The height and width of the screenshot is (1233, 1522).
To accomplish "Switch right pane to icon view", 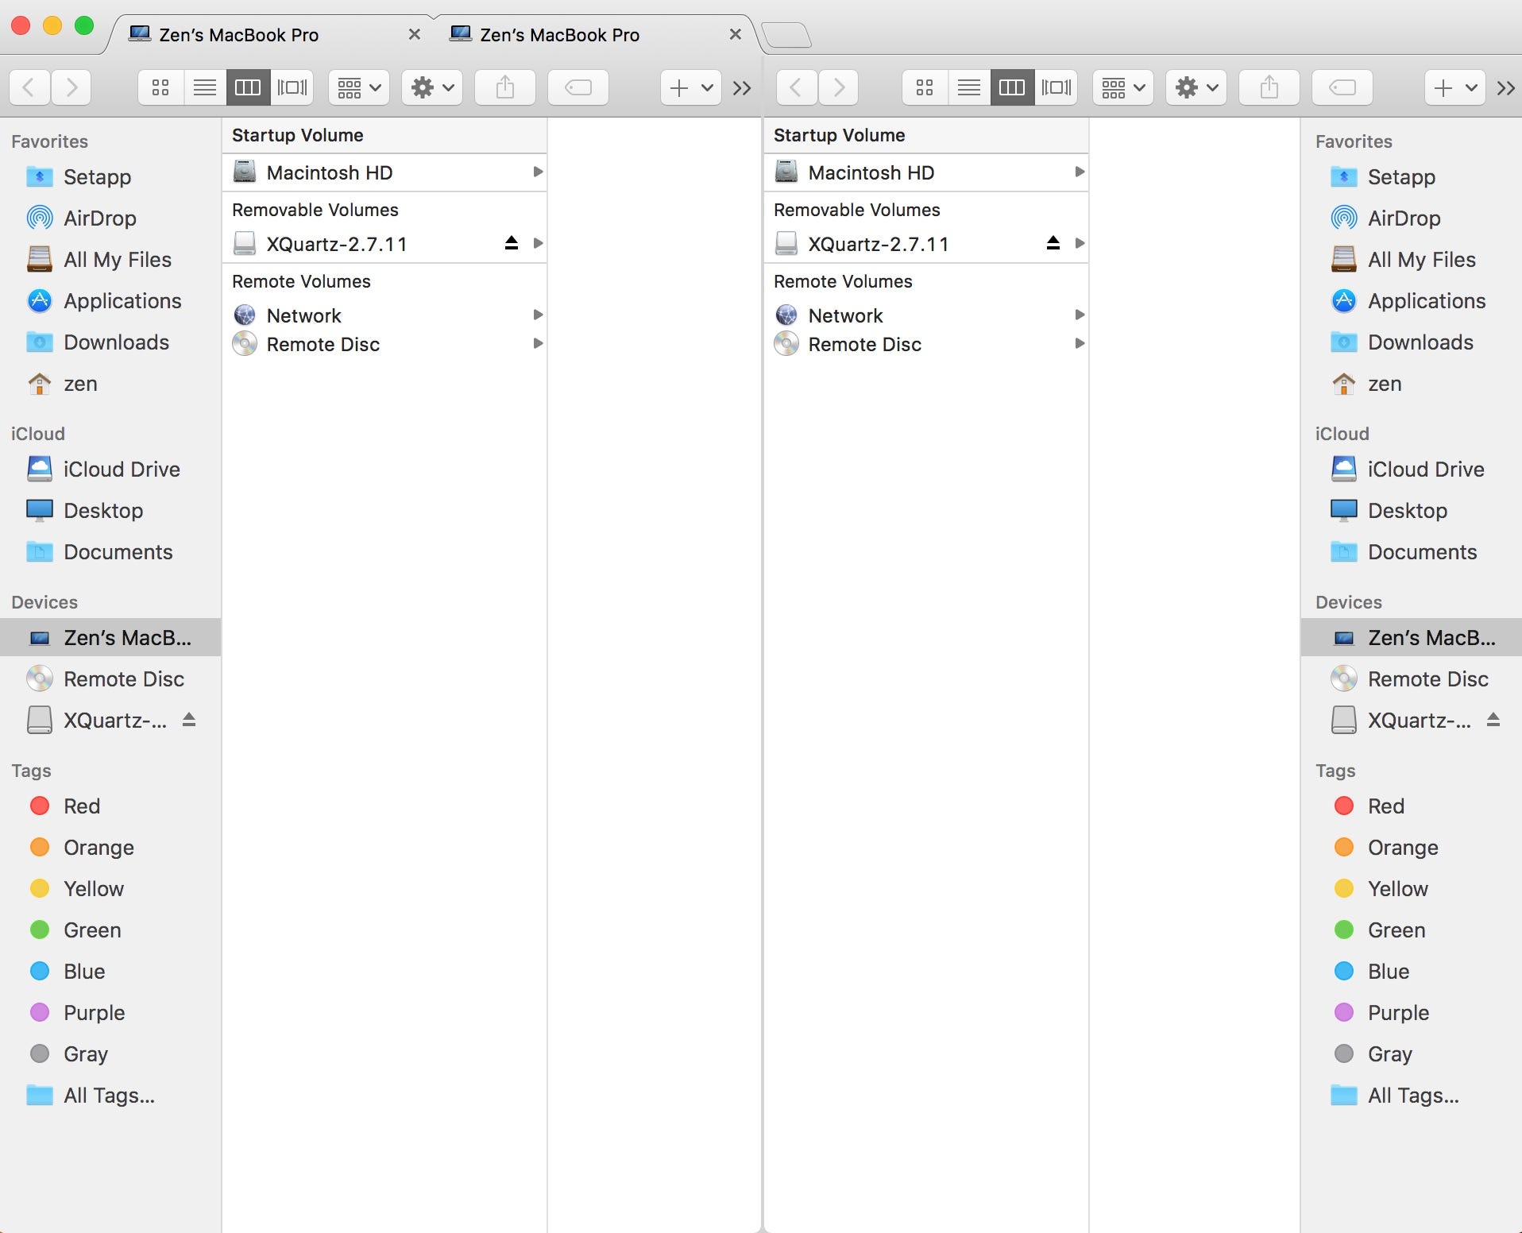I will (925, 87).
